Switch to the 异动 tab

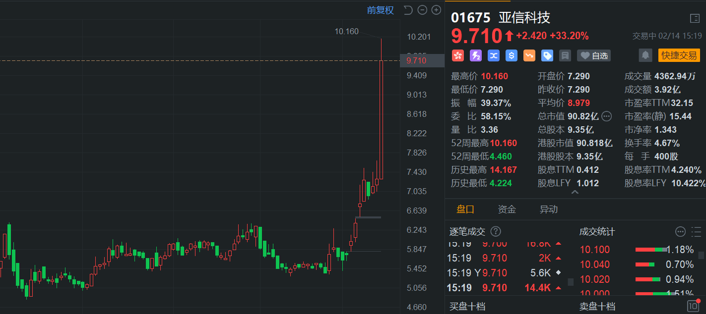coord(549,209)
